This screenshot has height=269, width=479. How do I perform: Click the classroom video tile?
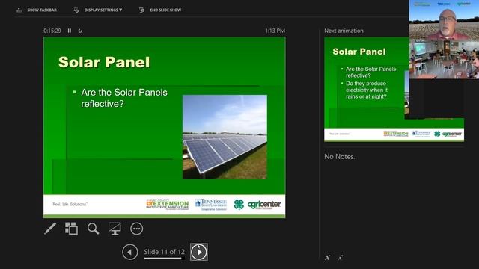444,59
